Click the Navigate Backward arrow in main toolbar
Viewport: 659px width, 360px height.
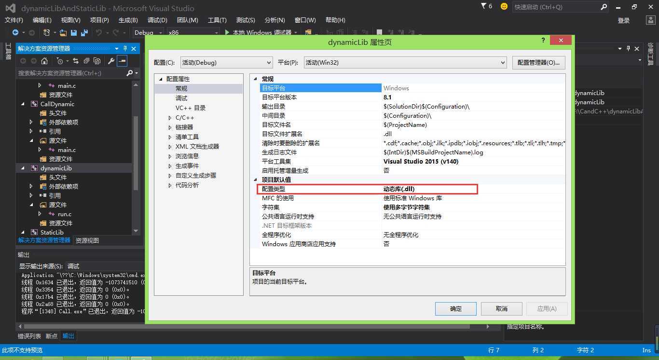click(15, 32)
